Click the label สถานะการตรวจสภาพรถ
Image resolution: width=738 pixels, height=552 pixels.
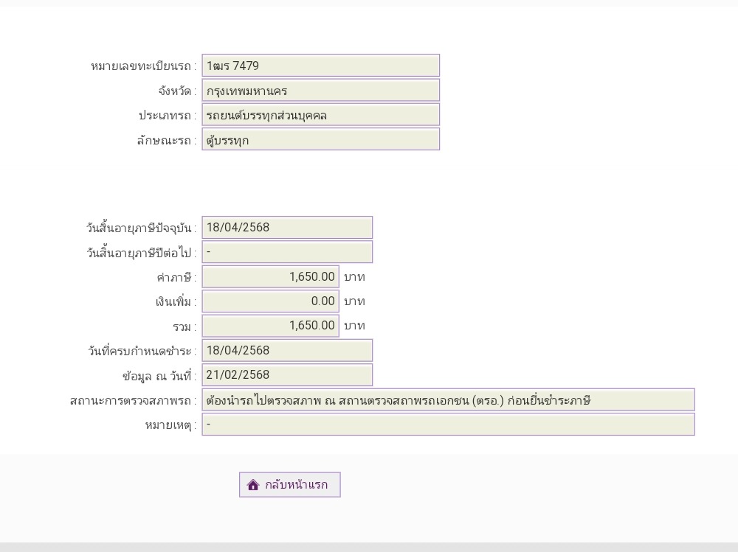click(x=133, y=401)
